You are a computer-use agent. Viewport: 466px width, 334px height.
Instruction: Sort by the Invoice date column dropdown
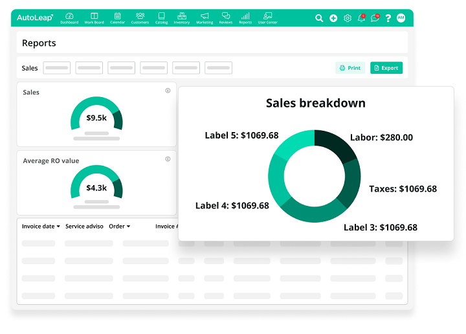tap(41, 227)
